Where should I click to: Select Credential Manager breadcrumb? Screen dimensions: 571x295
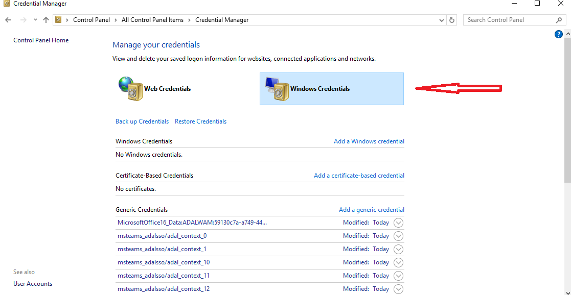coord(222,20)
